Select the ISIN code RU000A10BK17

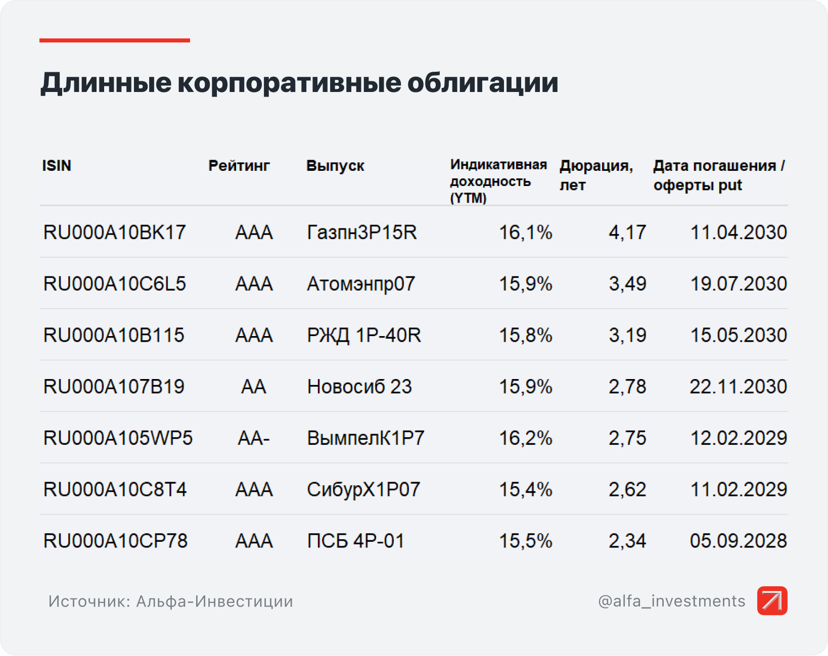pyautogui.click(x=115, y=232)
